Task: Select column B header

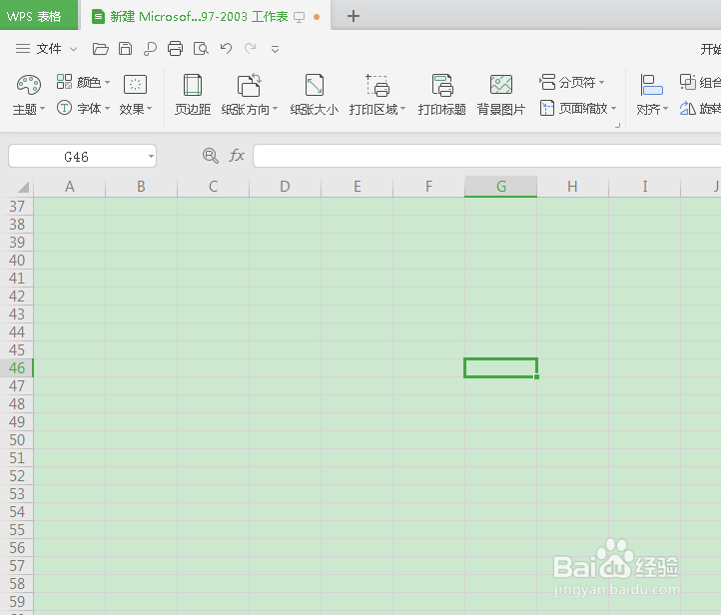Action: click(x=141, y=187)
